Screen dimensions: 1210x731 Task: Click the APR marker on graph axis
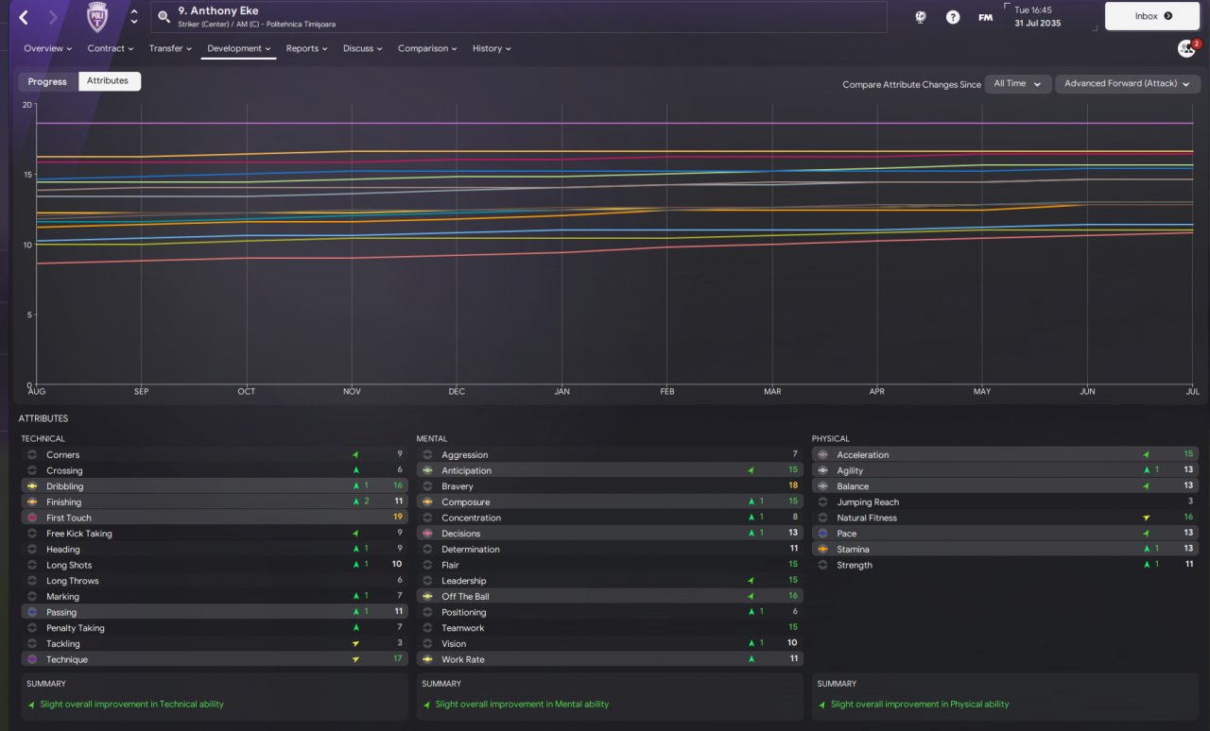point(877,391)
